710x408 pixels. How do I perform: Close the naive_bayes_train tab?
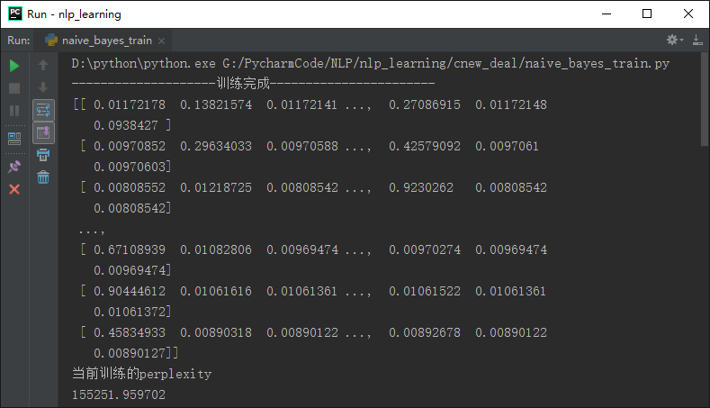pos(161,41)
